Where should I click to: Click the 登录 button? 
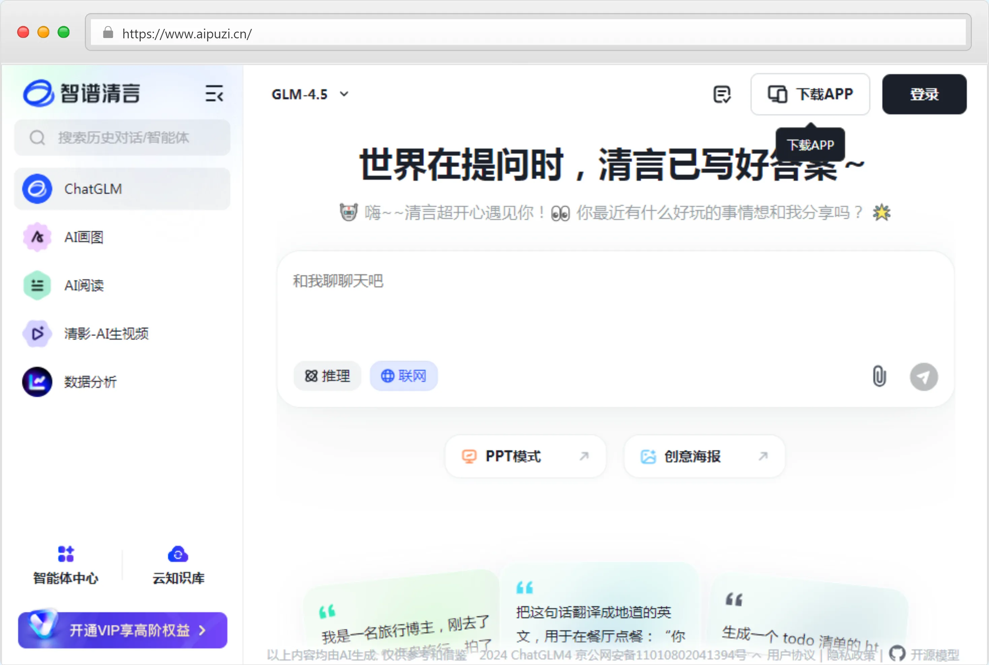(x=924, y=94)
